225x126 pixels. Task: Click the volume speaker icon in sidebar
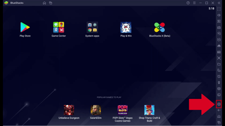[219, 15]
